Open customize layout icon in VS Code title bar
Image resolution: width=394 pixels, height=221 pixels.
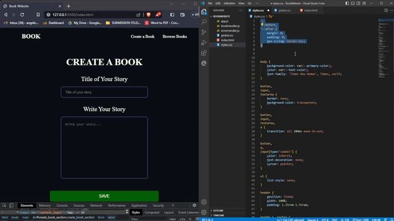point(364,3)
